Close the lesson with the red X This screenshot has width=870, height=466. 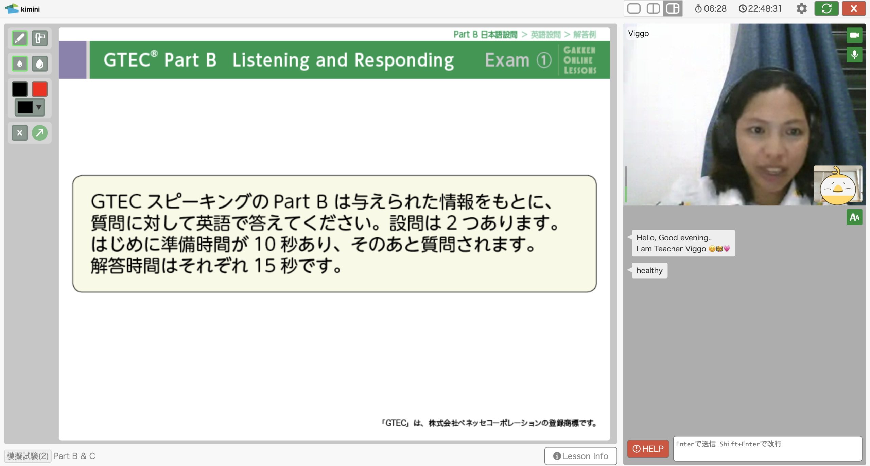[854, 8]
